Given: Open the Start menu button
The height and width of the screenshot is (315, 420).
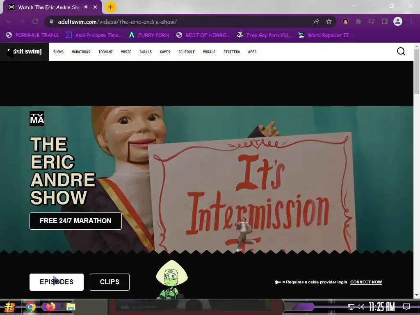Looking at the screenshot, I should point(10,307).
